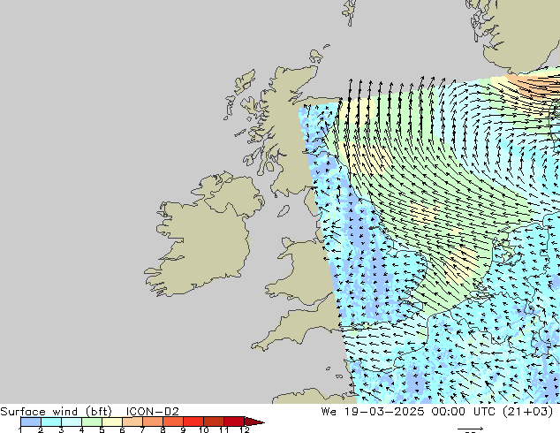
Task: Click the 'We 19-03-2025' date text
Action: click(373, 412)
